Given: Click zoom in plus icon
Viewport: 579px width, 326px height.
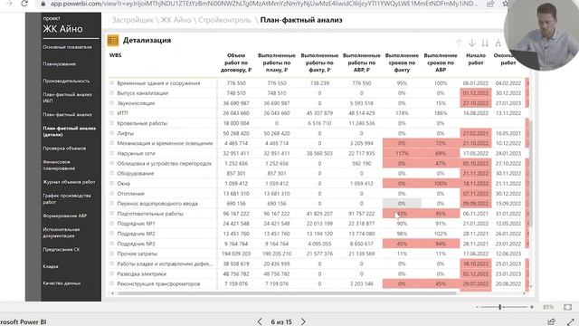Looking at the screenshot, I should (x=532, y=307).
